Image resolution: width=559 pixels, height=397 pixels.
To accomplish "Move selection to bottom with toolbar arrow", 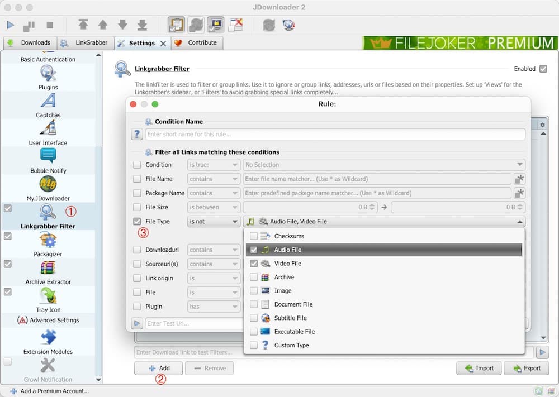I will (x=142, y=25).
